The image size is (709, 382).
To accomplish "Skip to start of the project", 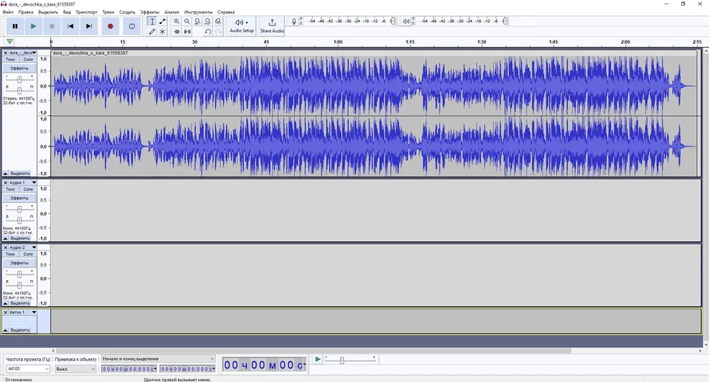I will click(70, 26).
